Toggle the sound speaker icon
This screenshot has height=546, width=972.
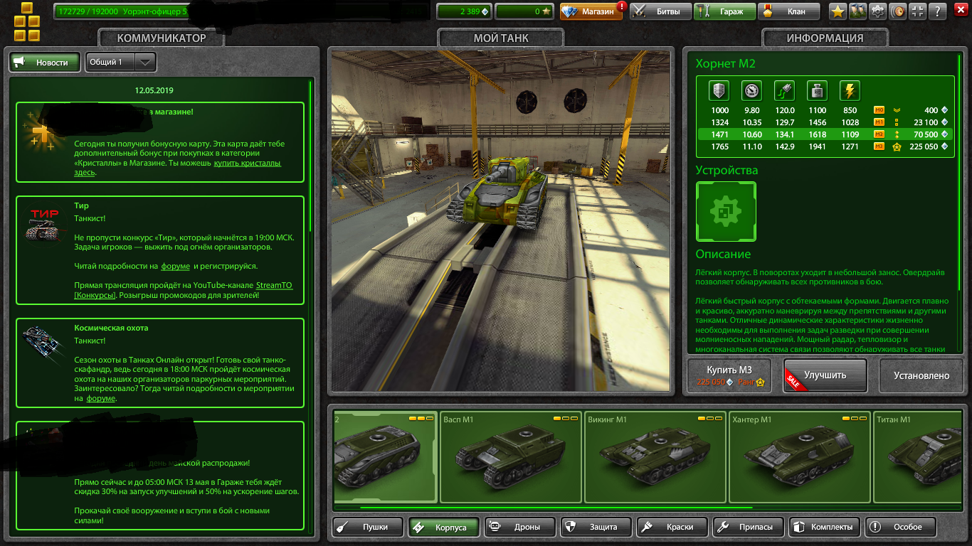click(x=899, y=11)
